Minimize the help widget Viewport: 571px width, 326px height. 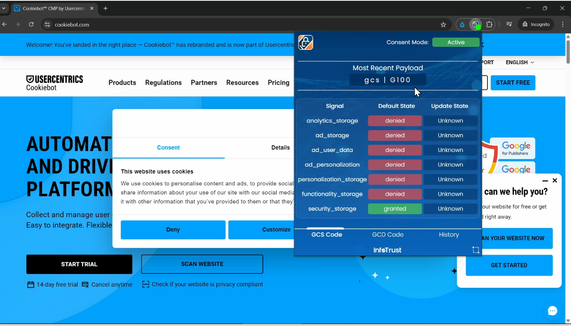point(545,181)
